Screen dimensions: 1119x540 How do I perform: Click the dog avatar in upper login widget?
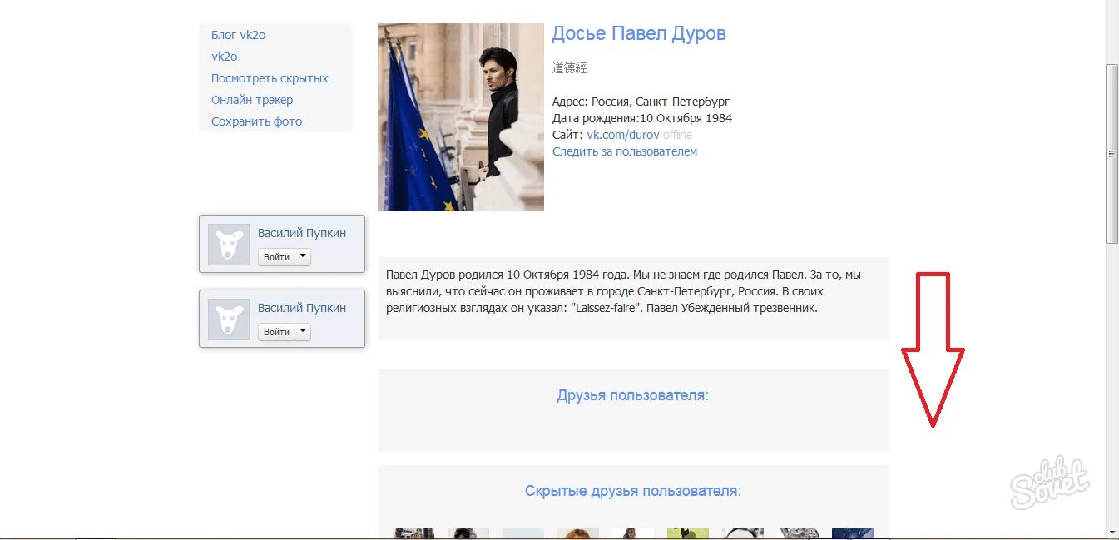tap(229, 245)
